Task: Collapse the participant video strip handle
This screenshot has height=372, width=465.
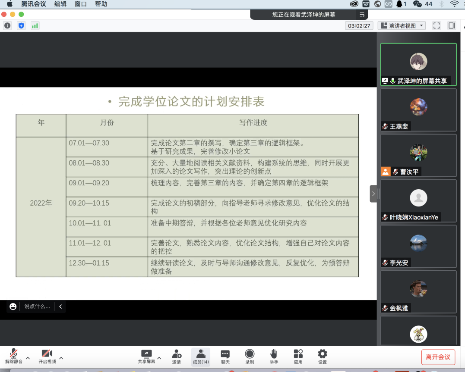Action: pyautogui.click(x=373, y=194)
